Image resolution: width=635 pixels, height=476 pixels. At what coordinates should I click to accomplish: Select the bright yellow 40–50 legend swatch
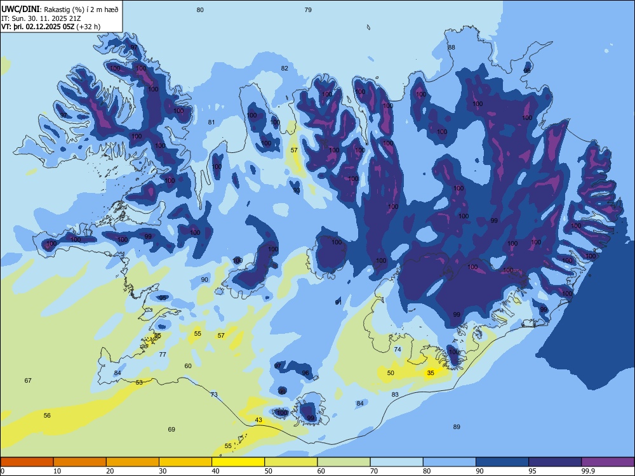pyautogui.click(x=238, y=462)
